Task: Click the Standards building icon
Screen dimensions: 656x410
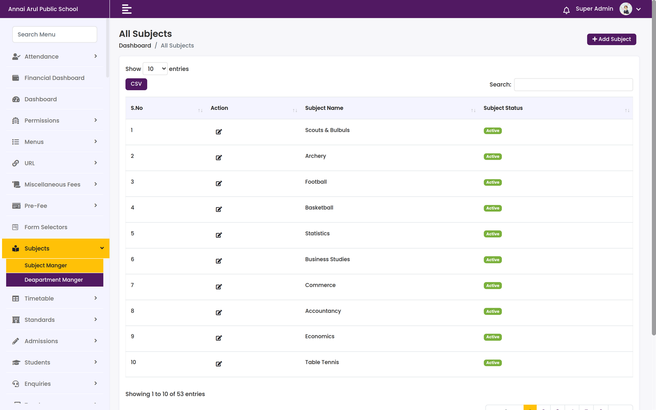Action: pos(16,320)
